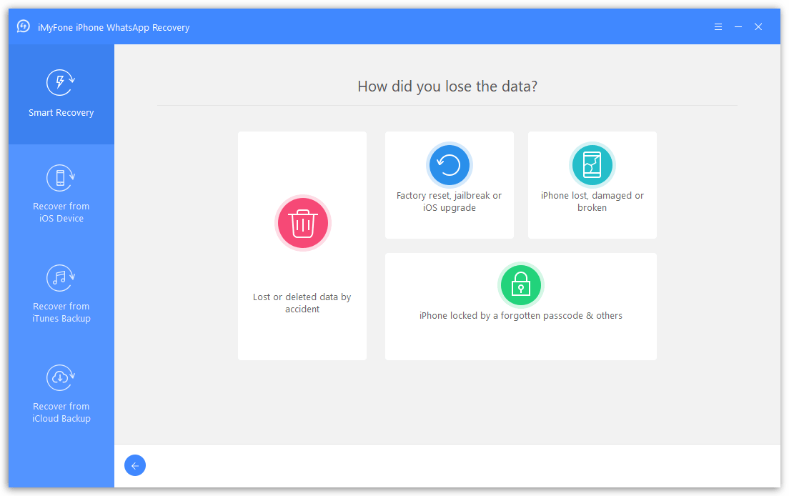The height and width of the screenshot is (496, 789).
Task: Choose the green padlock icon
Action: coord(520,285)
